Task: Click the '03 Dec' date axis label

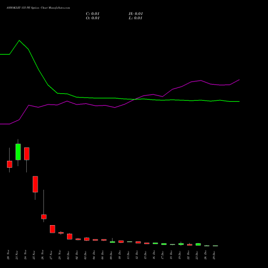Action: (x=85, y=255)
